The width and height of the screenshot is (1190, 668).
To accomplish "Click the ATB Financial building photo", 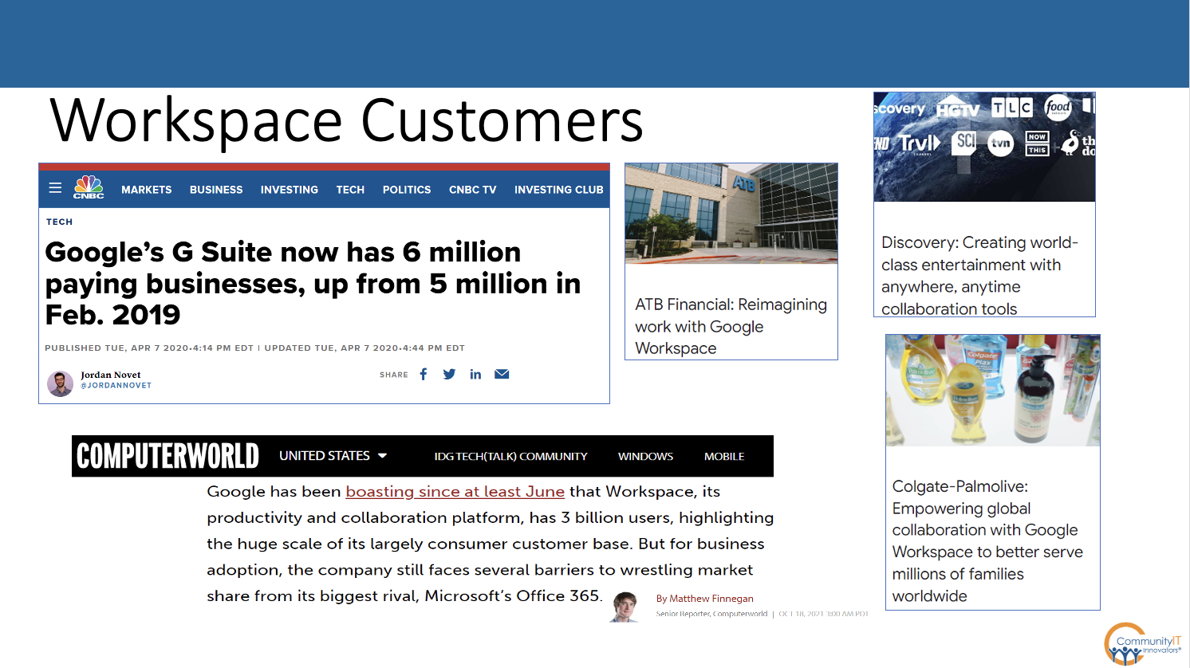I will click(x=730, y=213).
